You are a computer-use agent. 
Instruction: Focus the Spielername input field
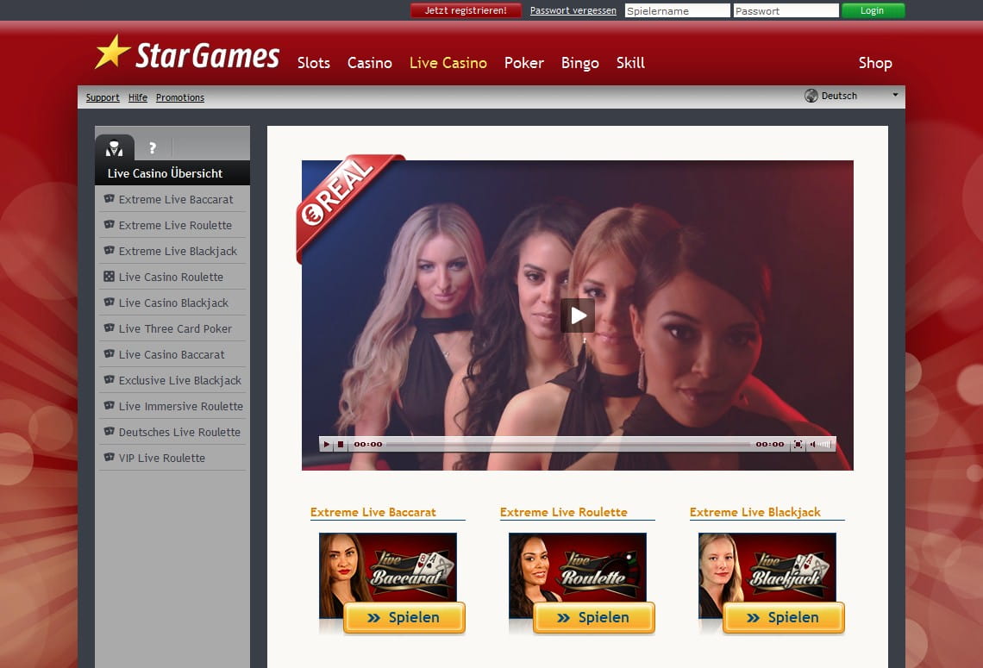pyautogui.click(x=677, y=10)
